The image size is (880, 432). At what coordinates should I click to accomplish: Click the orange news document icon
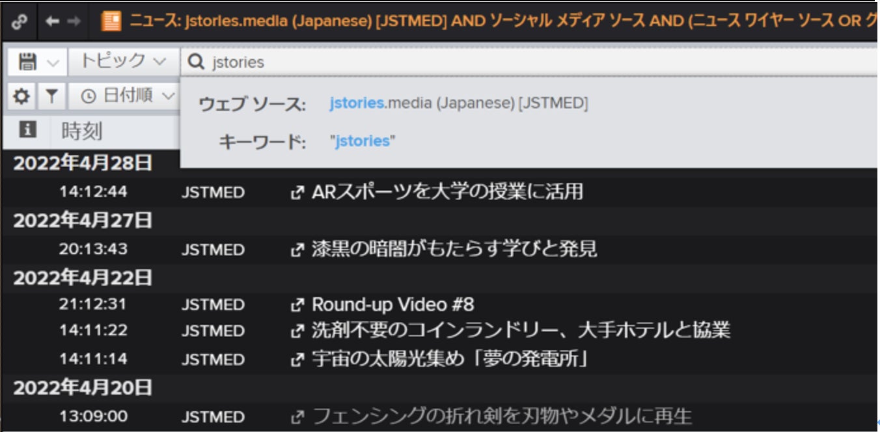tap(111, 21)
